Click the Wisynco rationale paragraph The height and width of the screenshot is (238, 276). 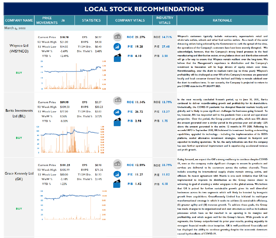pos(222,61)
